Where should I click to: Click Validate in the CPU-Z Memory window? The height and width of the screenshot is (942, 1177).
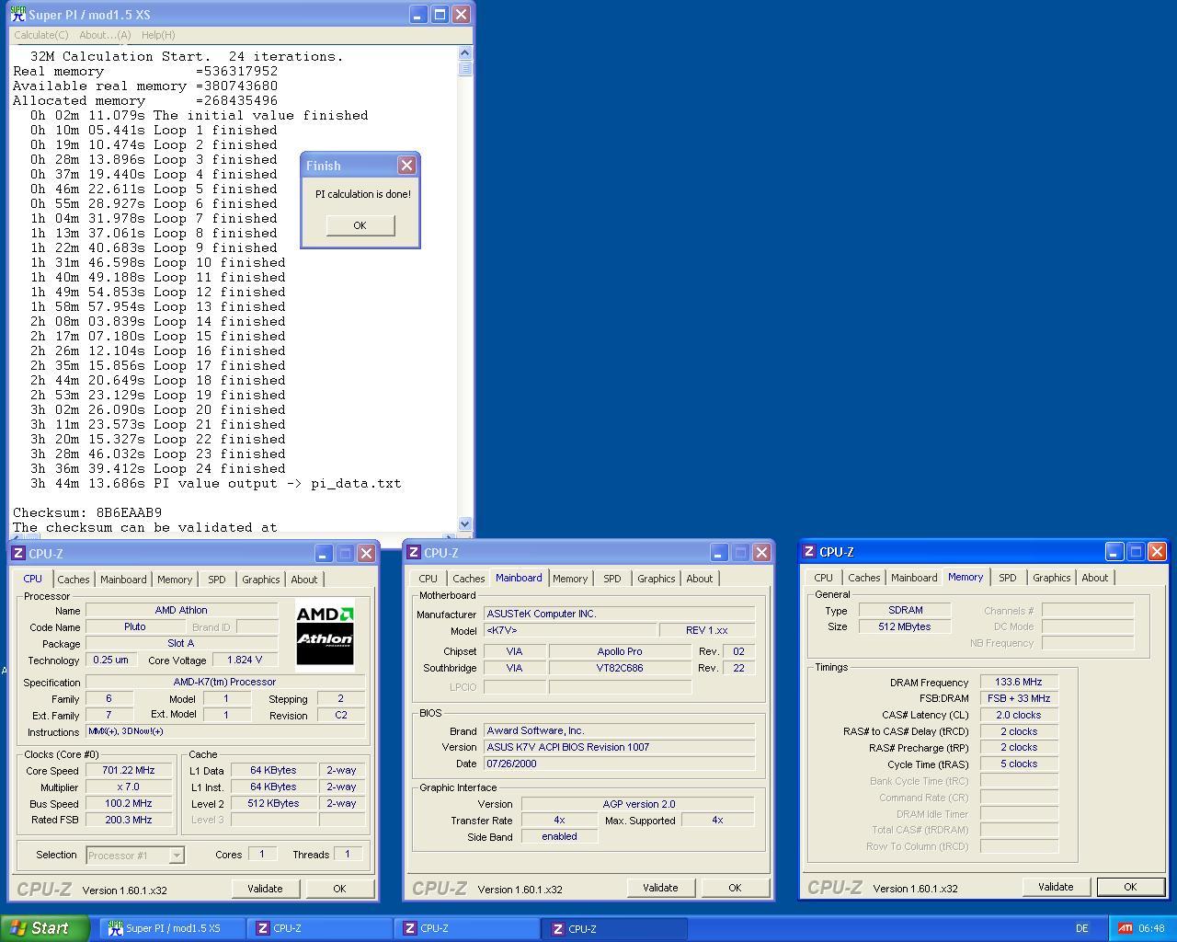point(1056,887)
